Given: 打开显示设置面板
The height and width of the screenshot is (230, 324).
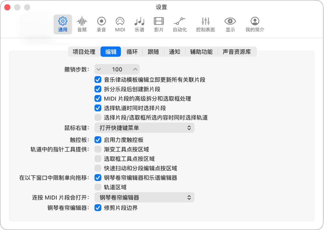Looking at the screenshot, I should pyautogui.click(x=230, y=24).
